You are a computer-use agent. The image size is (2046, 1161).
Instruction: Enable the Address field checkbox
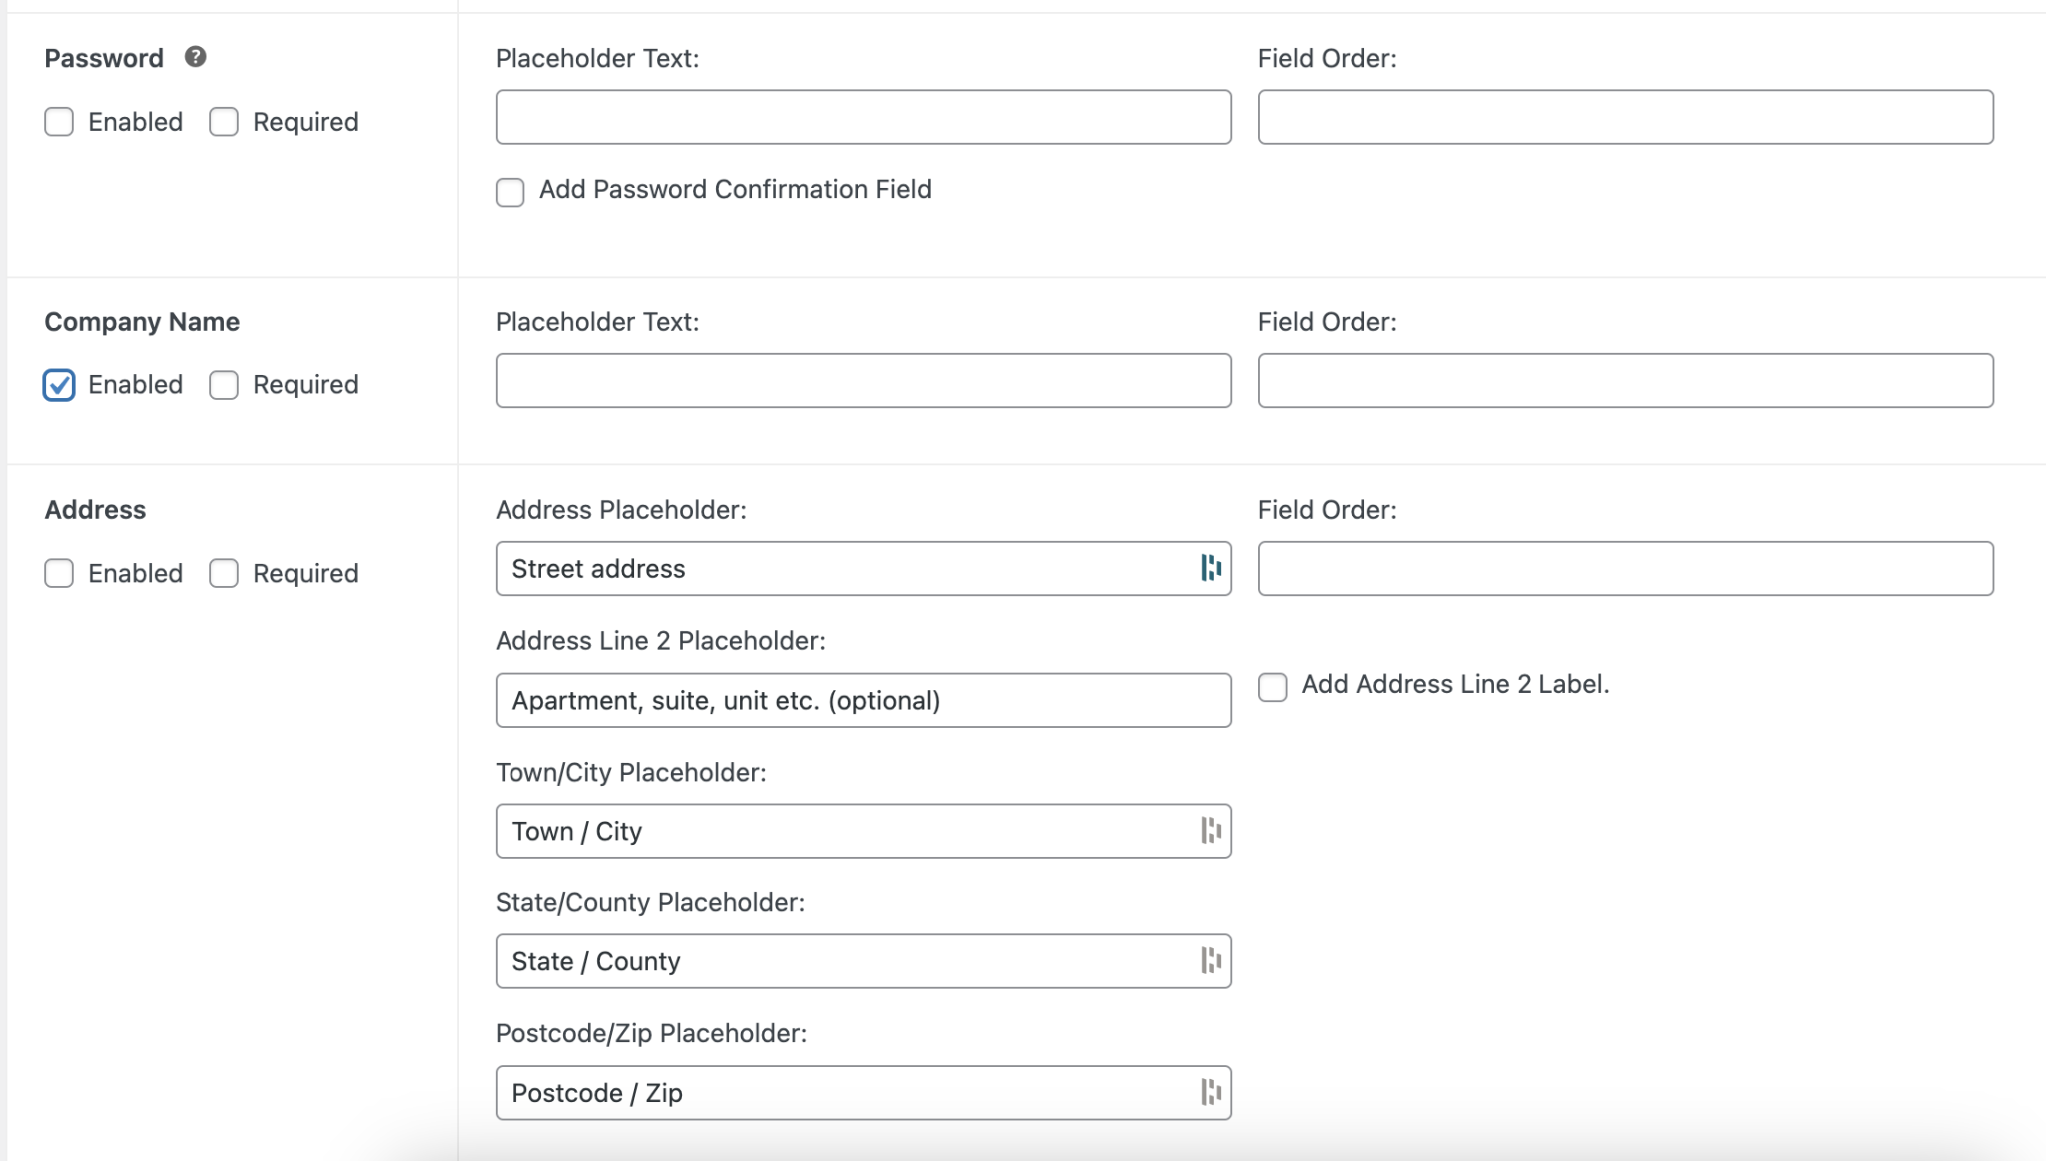(59, 573)
